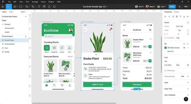Open the File menu
191x104 pixels.
pos(9,2)
